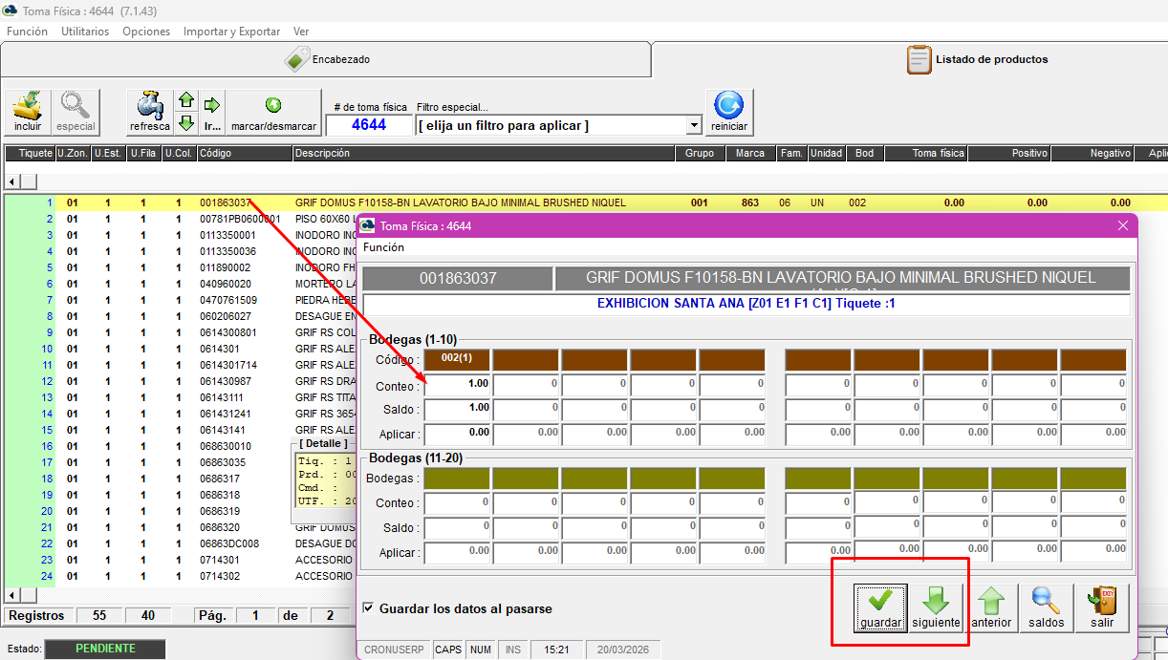Go to previous product with anterior
Viewport: 1168px width, 660px height.
pos(991,607)
